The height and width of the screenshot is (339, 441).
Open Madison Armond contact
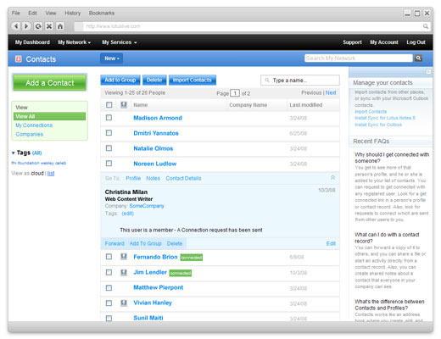pyautogui.click(x=158, y=118)
